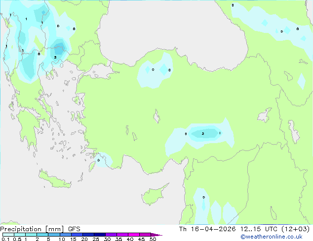Click the island of Crete on the map
The width and height of the screenshot is (313, 241).
(x=55, y=179)
